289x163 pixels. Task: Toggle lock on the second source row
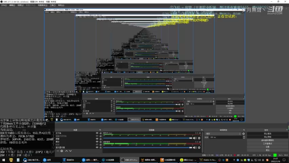(x=100, y=136)
